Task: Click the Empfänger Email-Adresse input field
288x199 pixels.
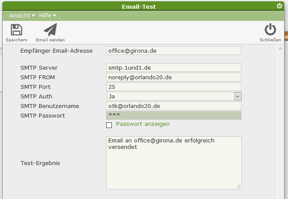Action: (174, 51)
